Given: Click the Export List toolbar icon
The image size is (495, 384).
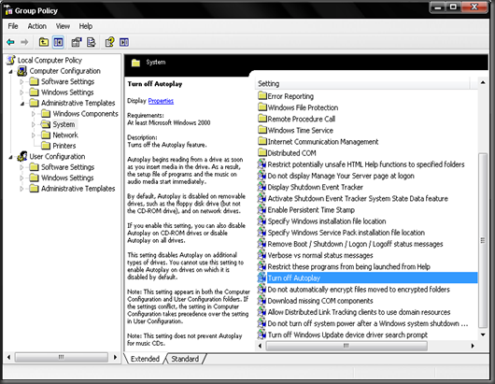Looking at the screenshot, I should click(x=91, y=42).
